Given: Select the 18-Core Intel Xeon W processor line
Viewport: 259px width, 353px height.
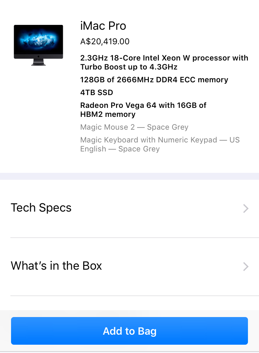Looking at the screenshot, I should coord(164,58).
